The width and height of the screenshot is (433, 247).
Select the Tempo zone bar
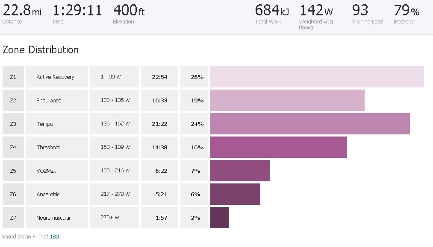[x=310, y=124]
